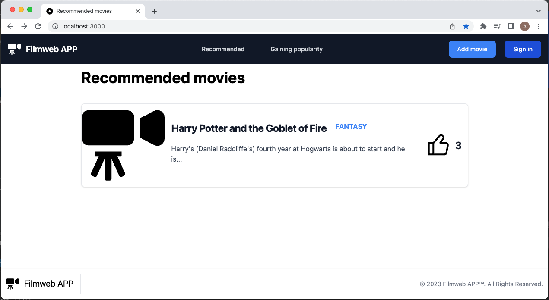Open the browser side panel icon
The width and height of the screenshot is (549, 300).
[511, 26]
